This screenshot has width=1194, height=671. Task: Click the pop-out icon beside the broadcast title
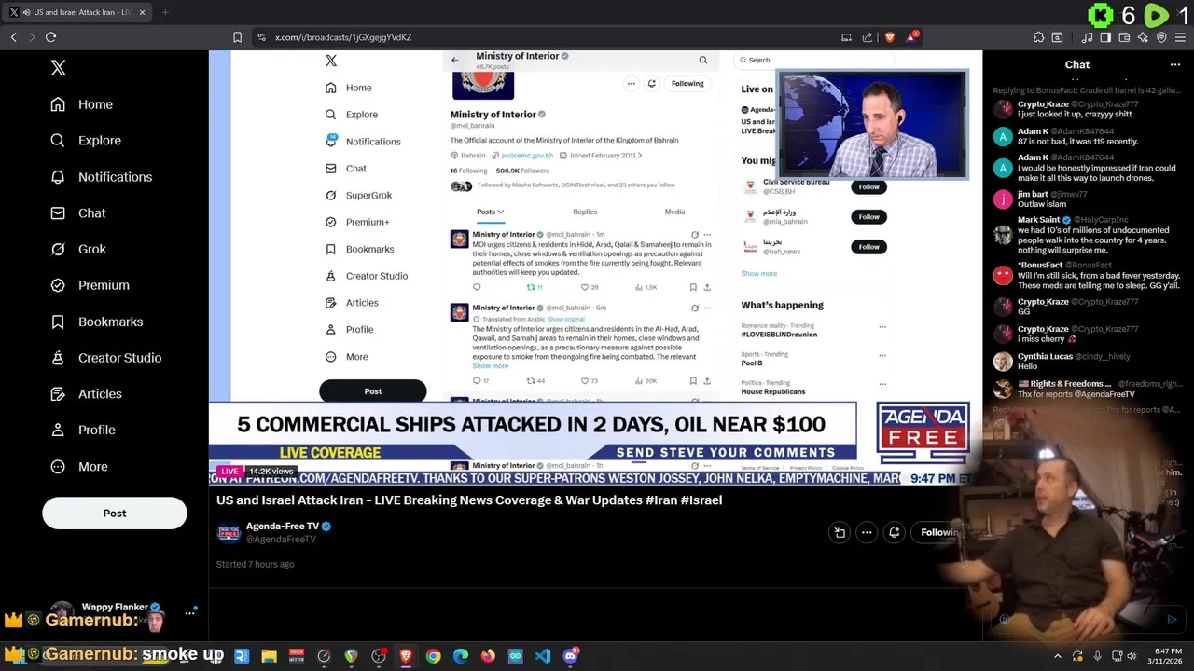[840, 533]
